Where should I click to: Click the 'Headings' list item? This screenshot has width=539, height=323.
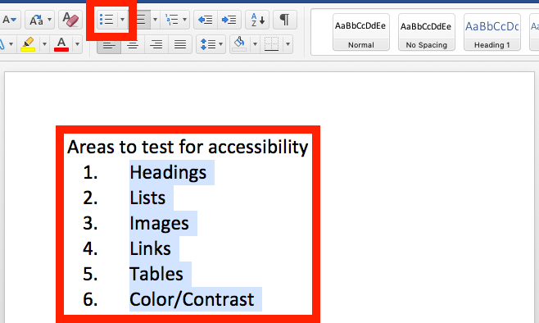[168, 172]
